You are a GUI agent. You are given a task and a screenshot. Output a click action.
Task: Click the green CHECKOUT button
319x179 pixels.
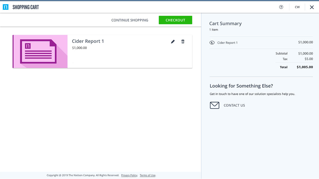(175, 20)
